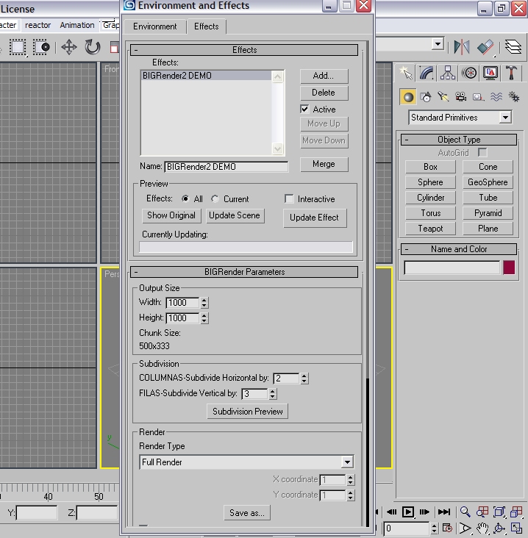This screenshot has width=528, height=538.
Task: Click the Next Frame button
Action: tap(424, 512)
